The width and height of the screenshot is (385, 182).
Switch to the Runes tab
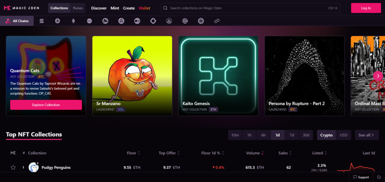click(78, 8)
